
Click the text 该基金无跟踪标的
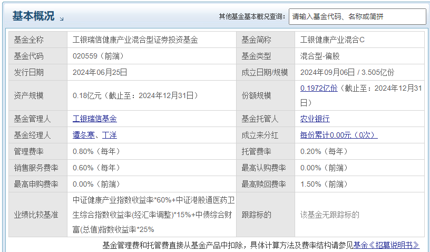point(330,215)
